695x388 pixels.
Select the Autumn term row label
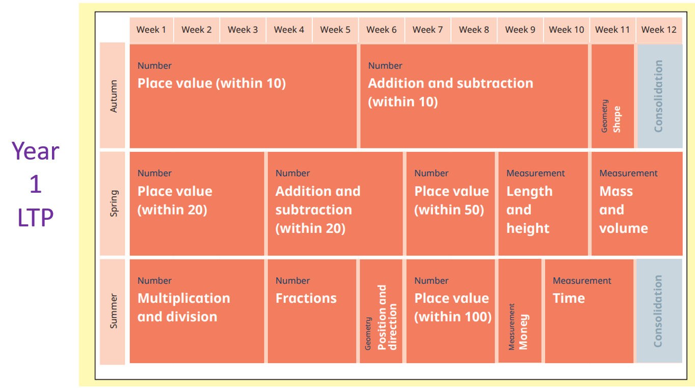(113, 96)
